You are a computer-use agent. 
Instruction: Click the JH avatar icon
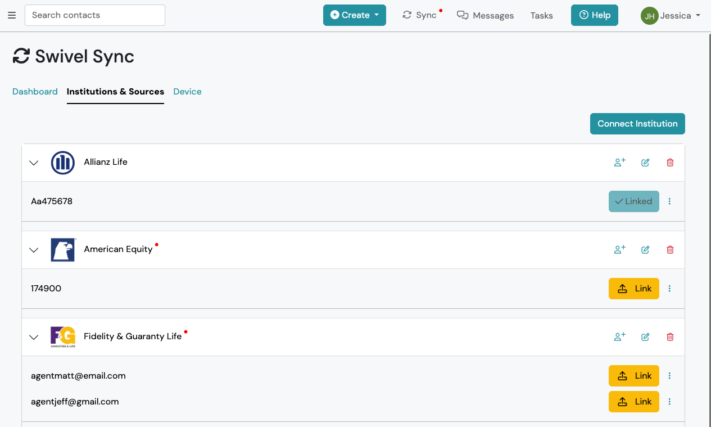pos(649,16)
